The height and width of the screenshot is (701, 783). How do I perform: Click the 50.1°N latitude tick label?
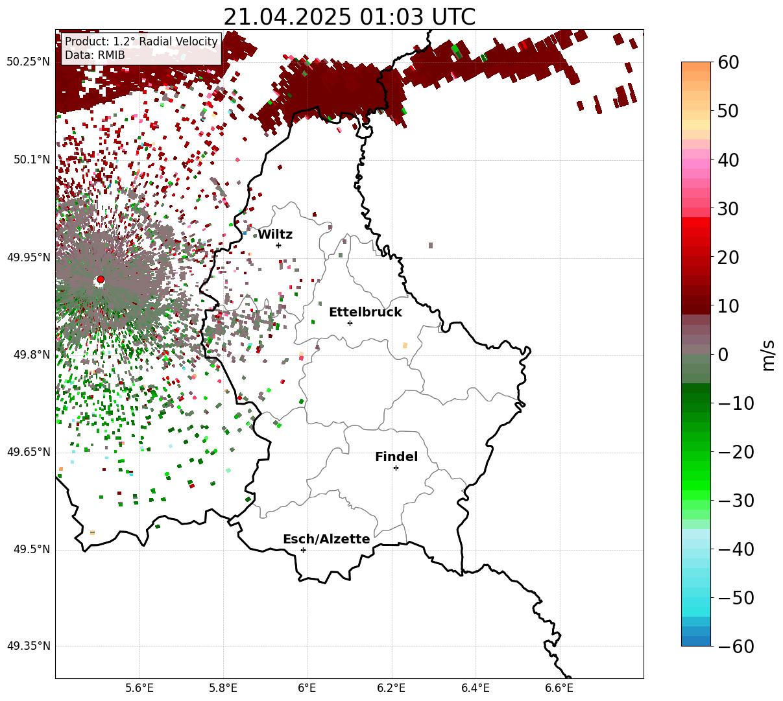31,160
